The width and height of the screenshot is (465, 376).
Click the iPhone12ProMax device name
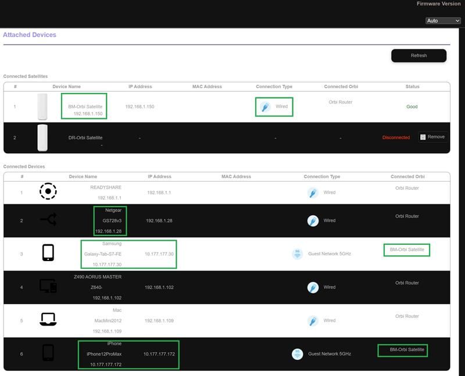[x=104, y=354]
